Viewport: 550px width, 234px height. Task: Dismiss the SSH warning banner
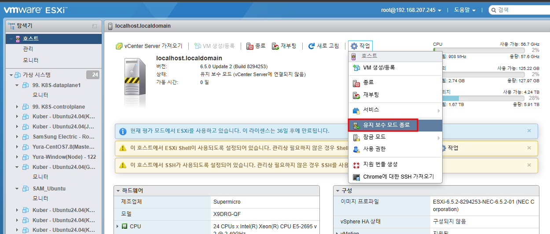529,165
